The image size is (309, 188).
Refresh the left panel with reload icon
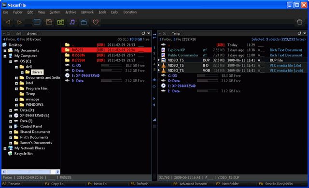[x=143, y=33]
